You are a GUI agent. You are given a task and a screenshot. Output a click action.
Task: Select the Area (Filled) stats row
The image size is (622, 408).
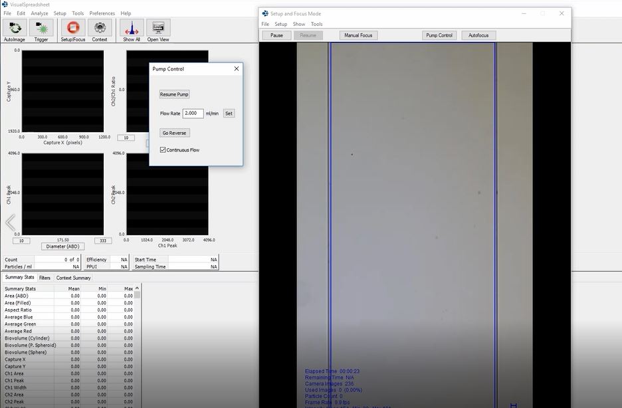click(x=68, y=303)
